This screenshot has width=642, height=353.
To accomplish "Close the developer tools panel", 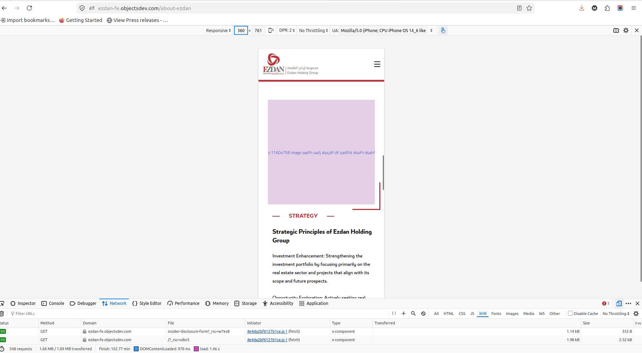I will point(637,303).
